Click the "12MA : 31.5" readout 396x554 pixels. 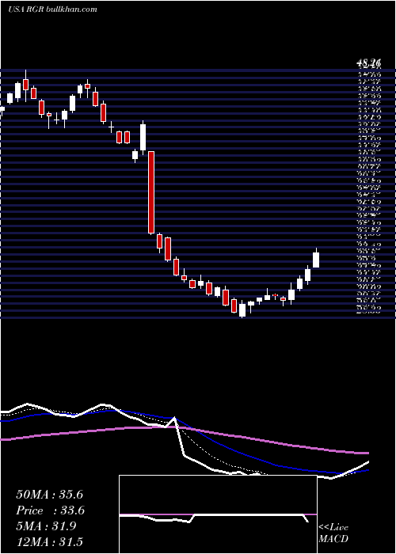pyautogui.click(x=49, y=541)
